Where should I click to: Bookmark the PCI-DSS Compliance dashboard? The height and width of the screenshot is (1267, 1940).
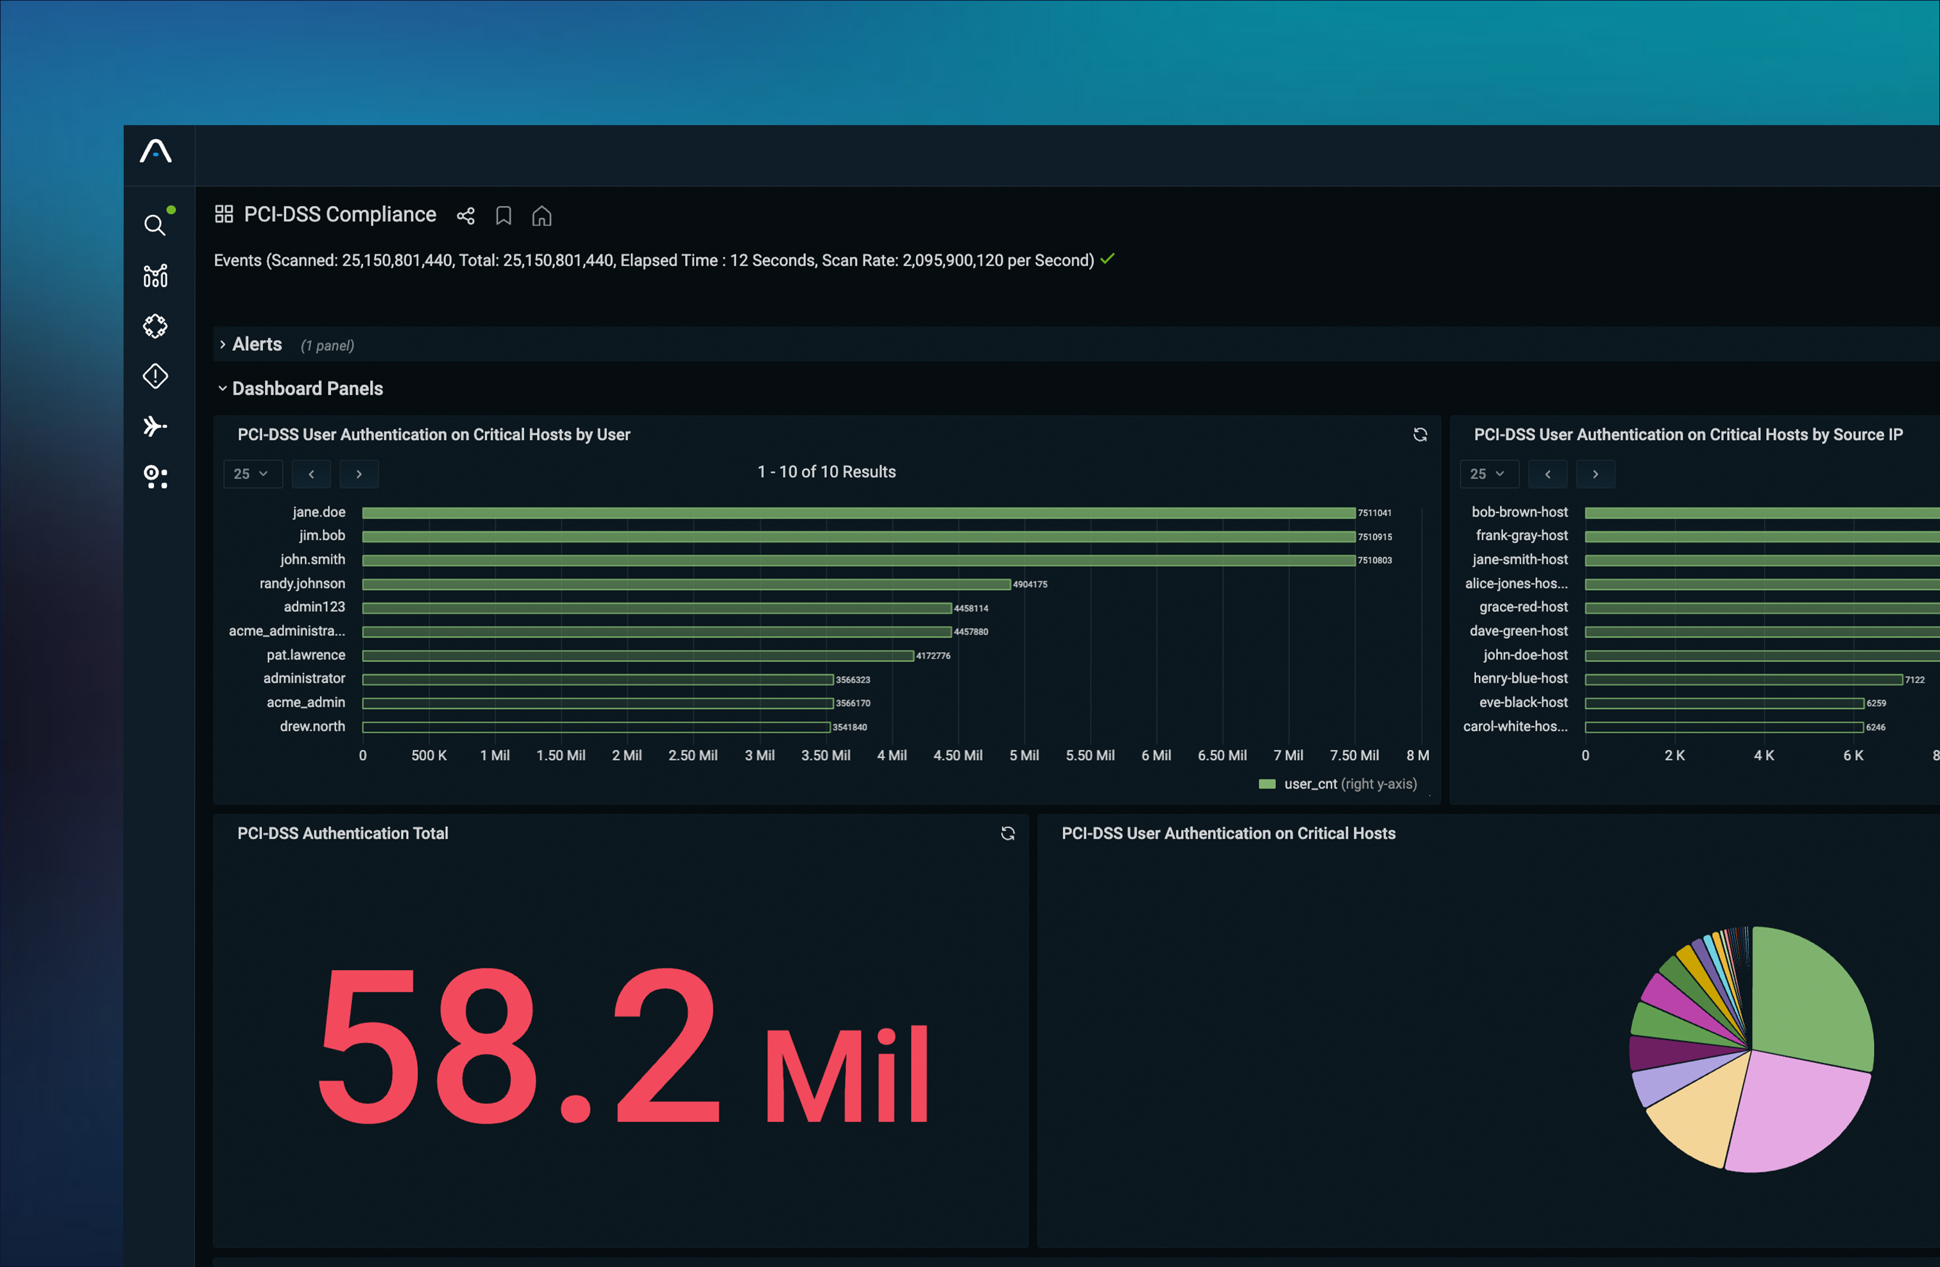(x=504, y=216)
